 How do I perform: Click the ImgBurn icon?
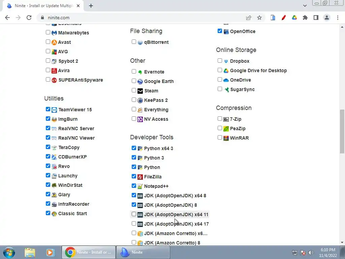(54, 119)
